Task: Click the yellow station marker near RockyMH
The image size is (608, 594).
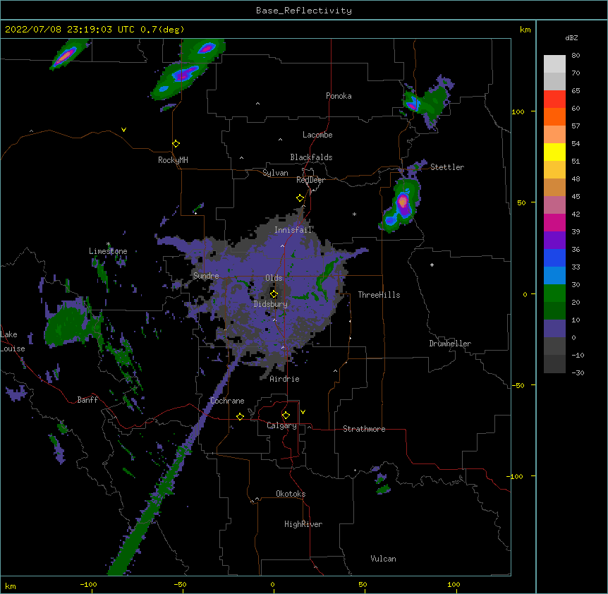Action: [176, 144]
